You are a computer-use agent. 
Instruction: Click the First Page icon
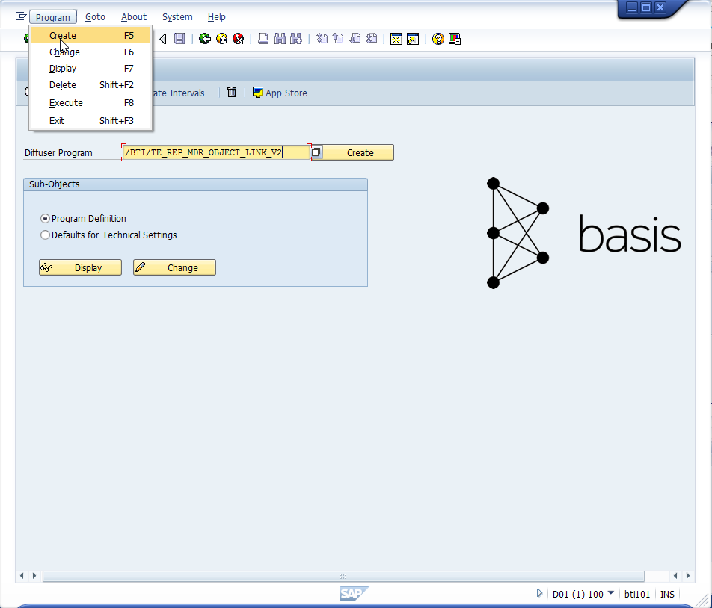[x=322, y=39]
